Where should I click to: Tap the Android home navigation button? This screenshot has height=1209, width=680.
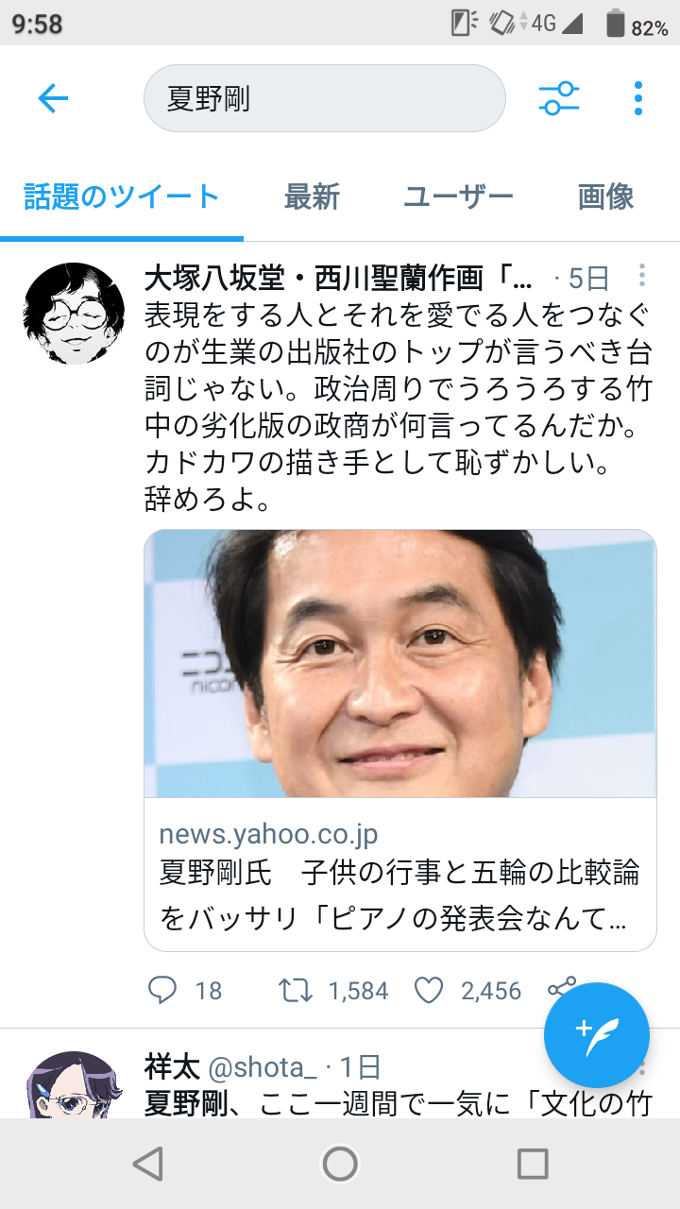pyautogui.click(x=340, y=1164)
